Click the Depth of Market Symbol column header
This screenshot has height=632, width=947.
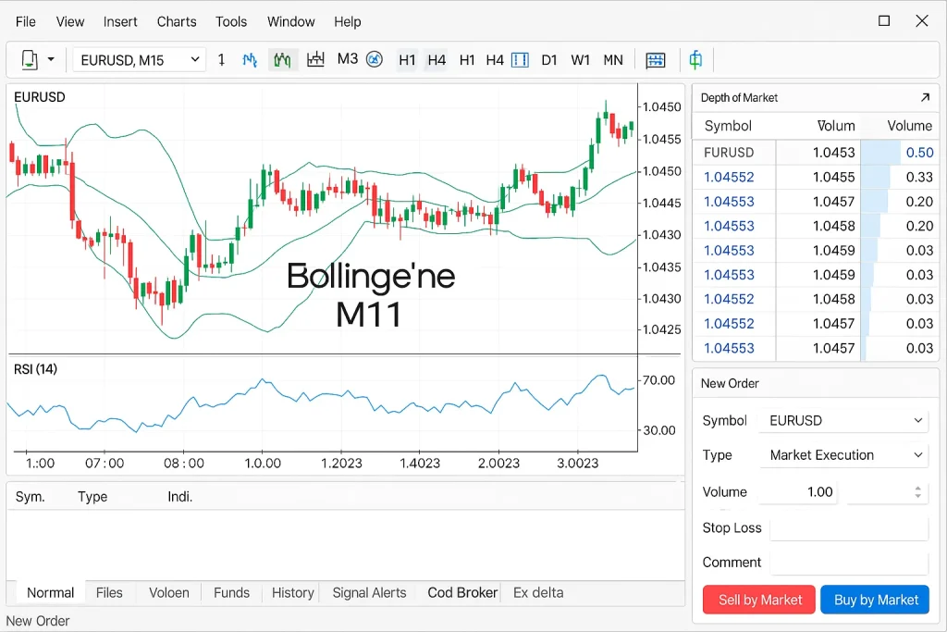[728, 126]
